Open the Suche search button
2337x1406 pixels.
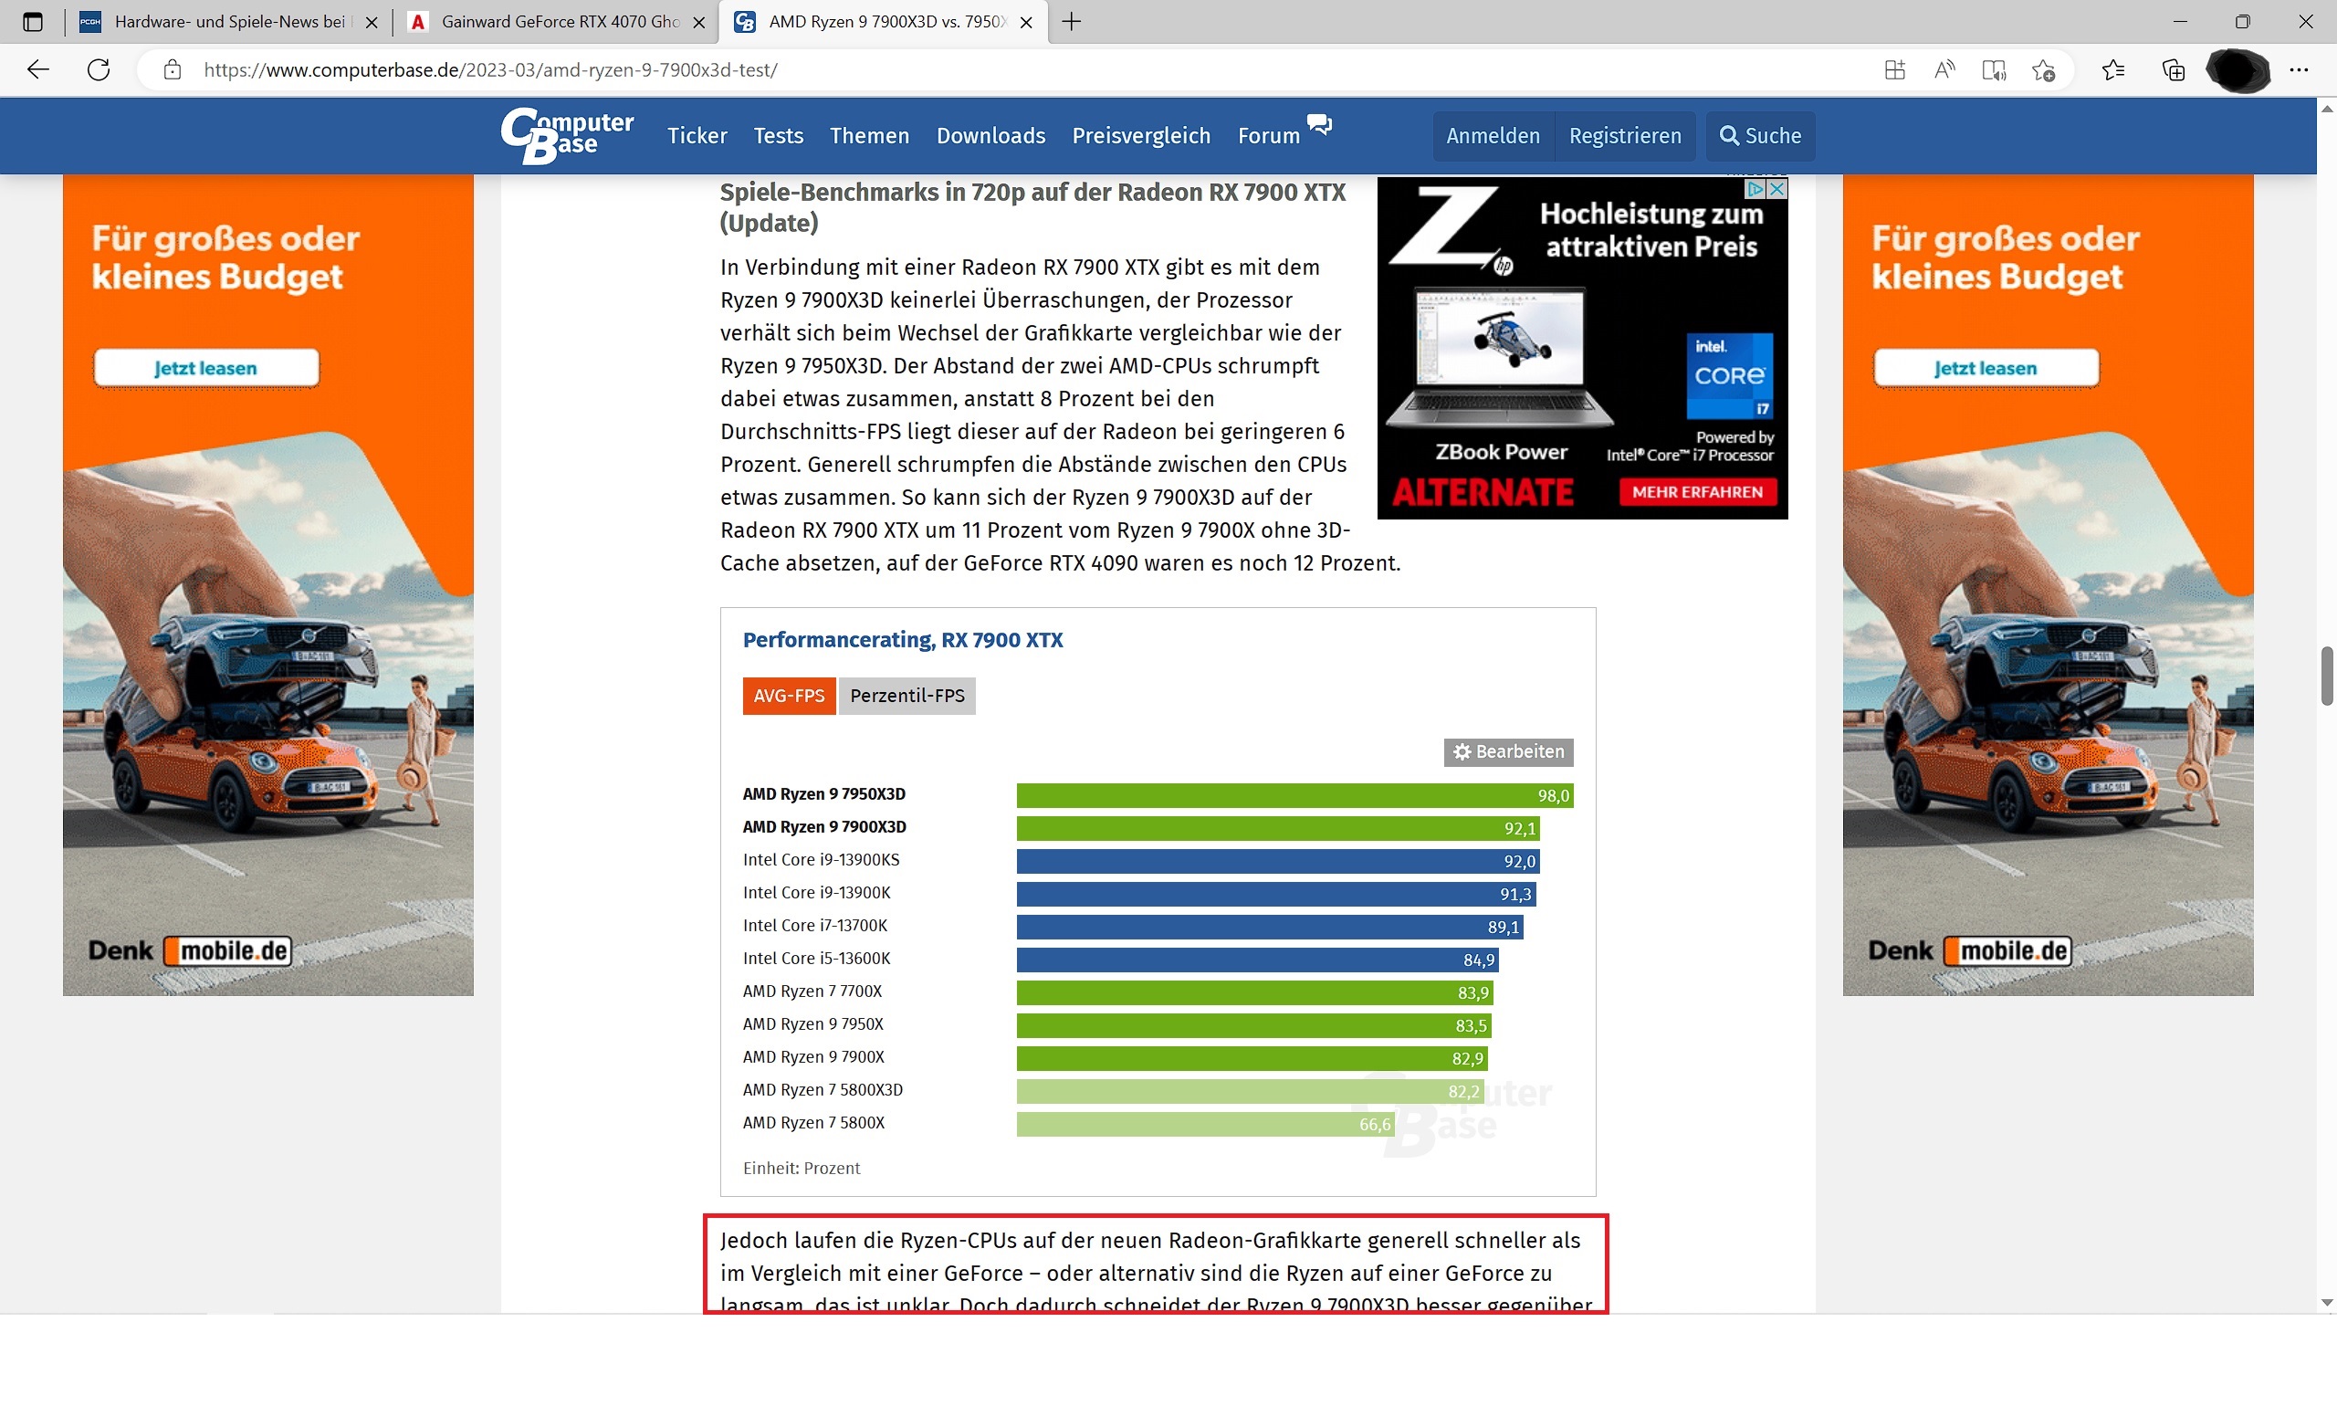click(x=1760, y=135)
